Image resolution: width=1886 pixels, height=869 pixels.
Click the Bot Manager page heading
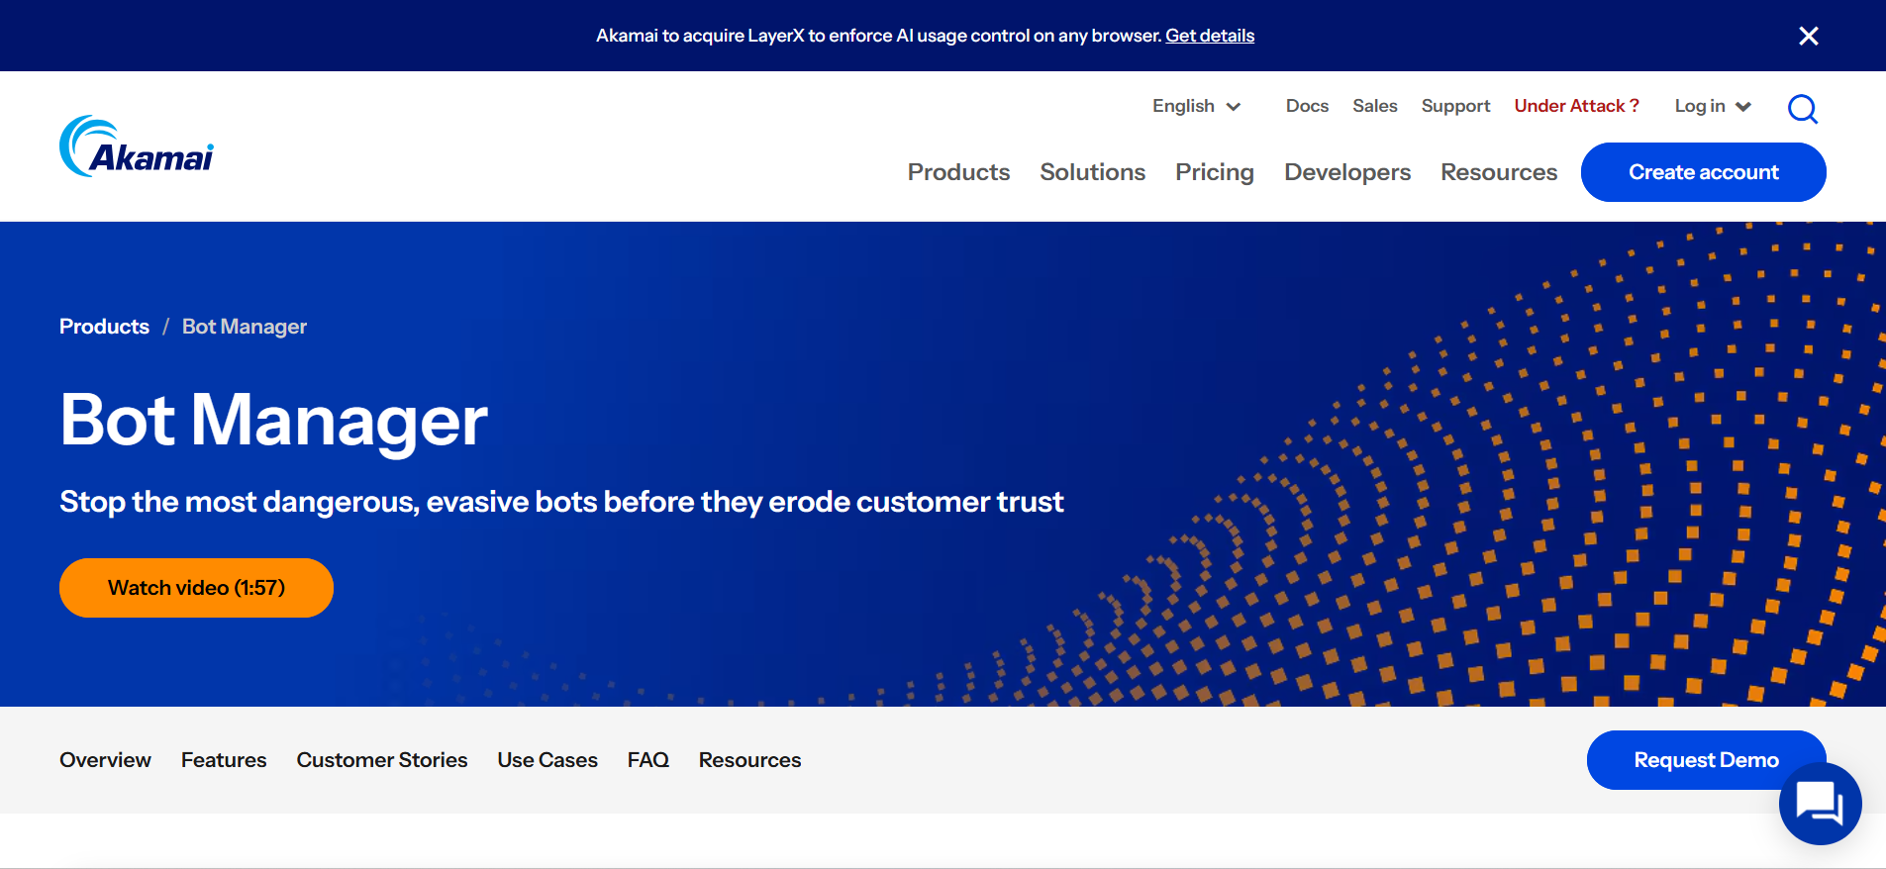click(273, 421)
